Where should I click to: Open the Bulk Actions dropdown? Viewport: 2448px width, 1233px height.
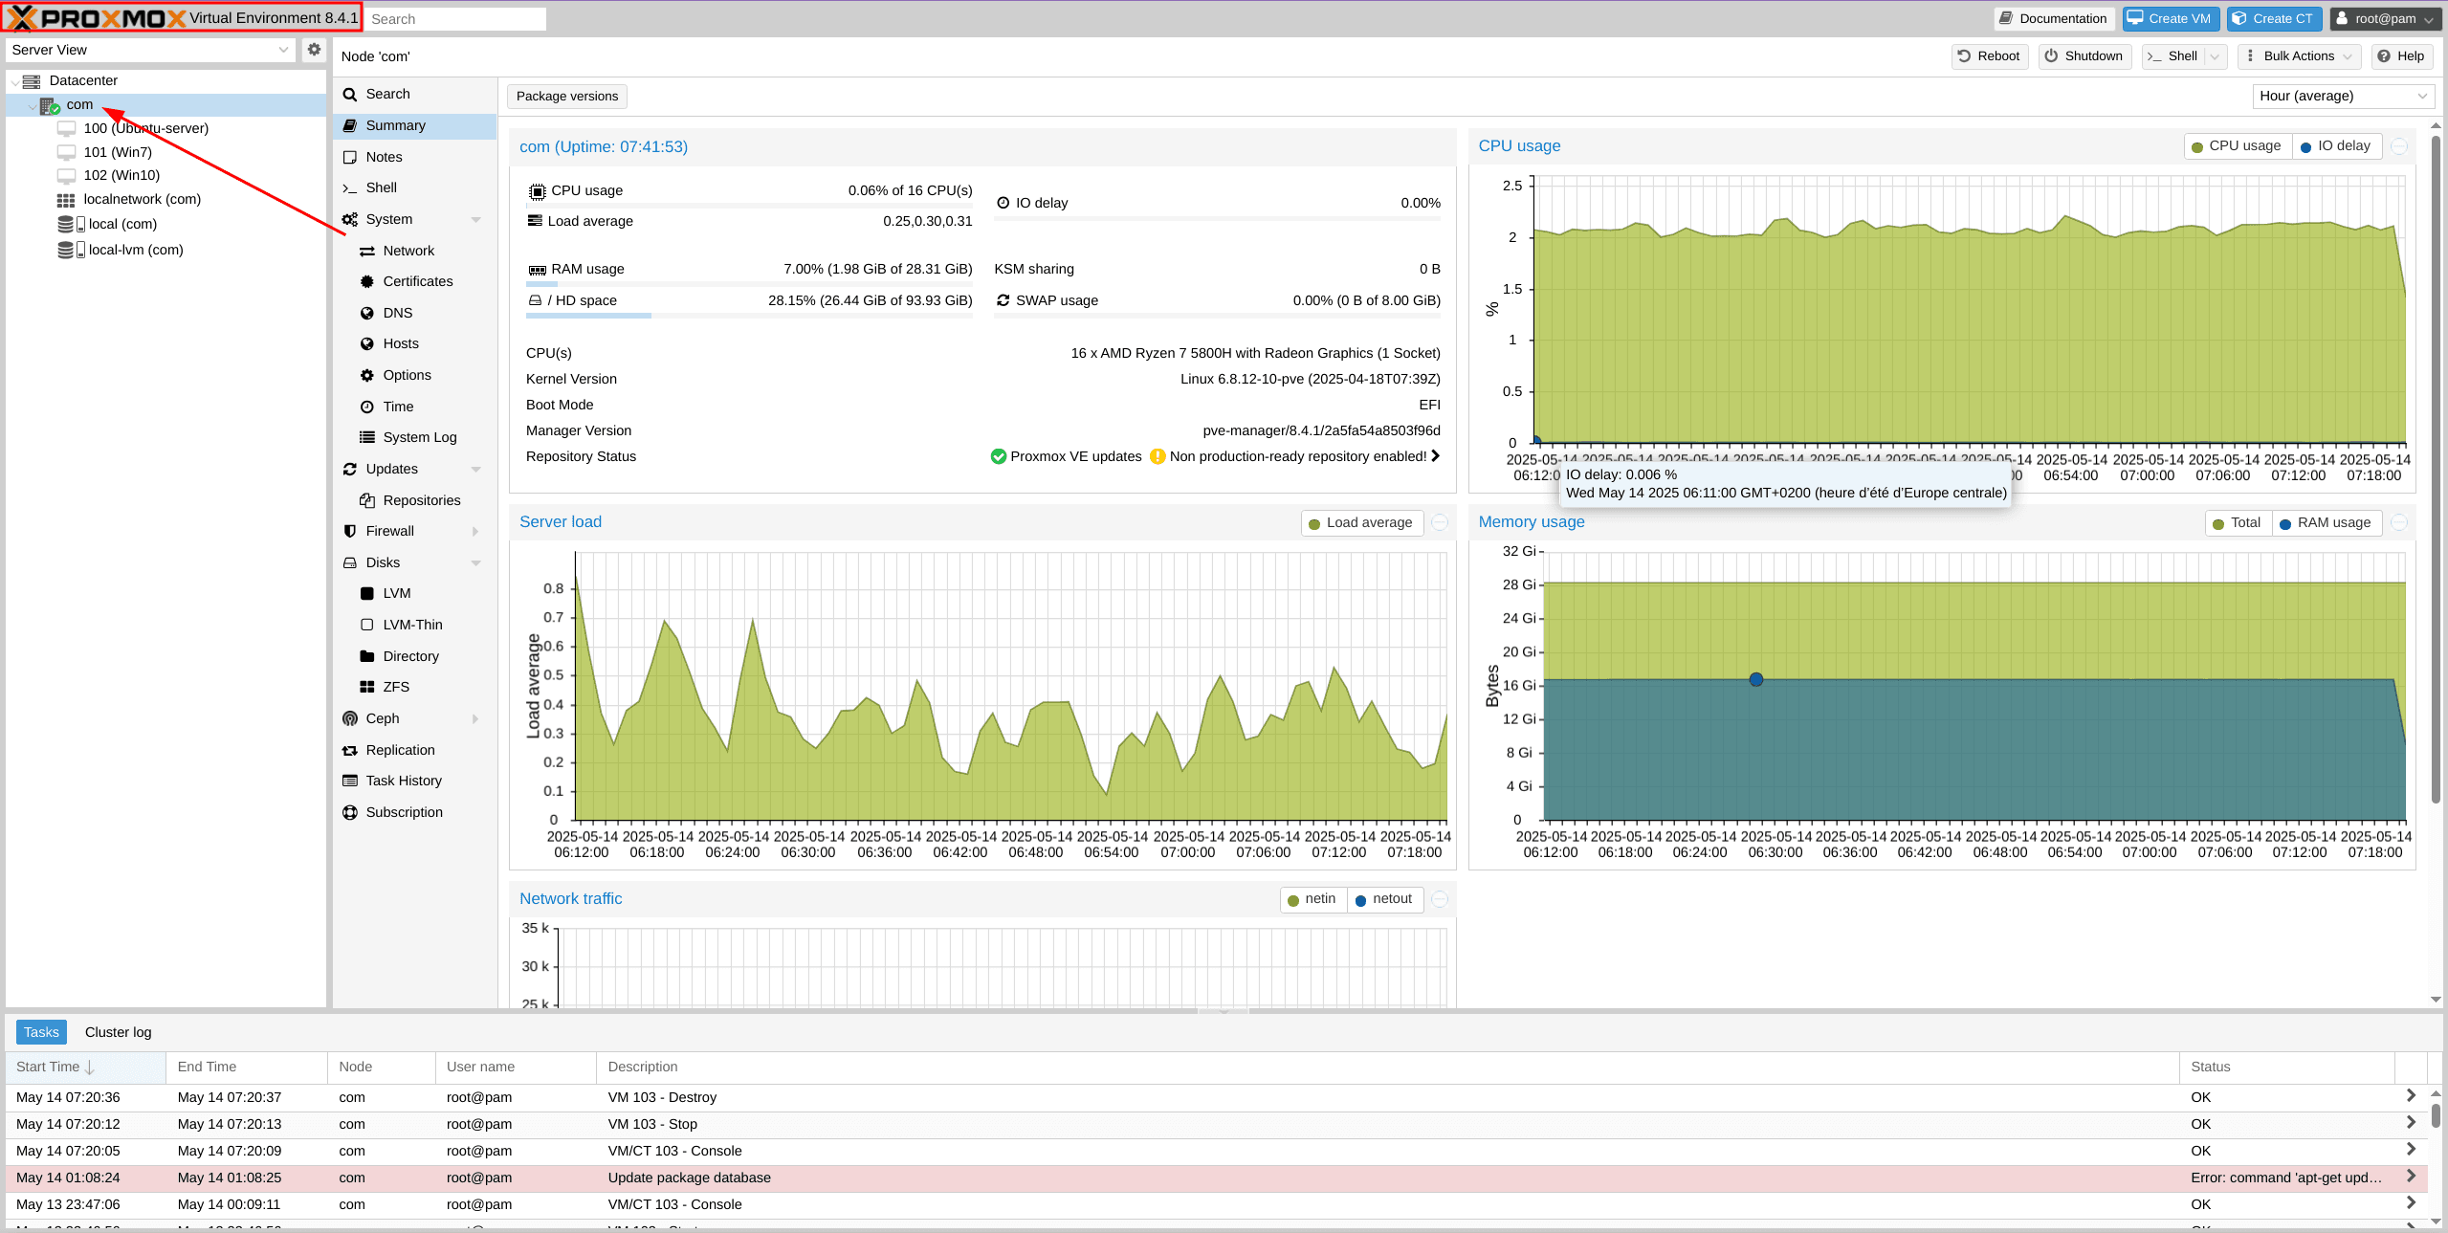2299,56
